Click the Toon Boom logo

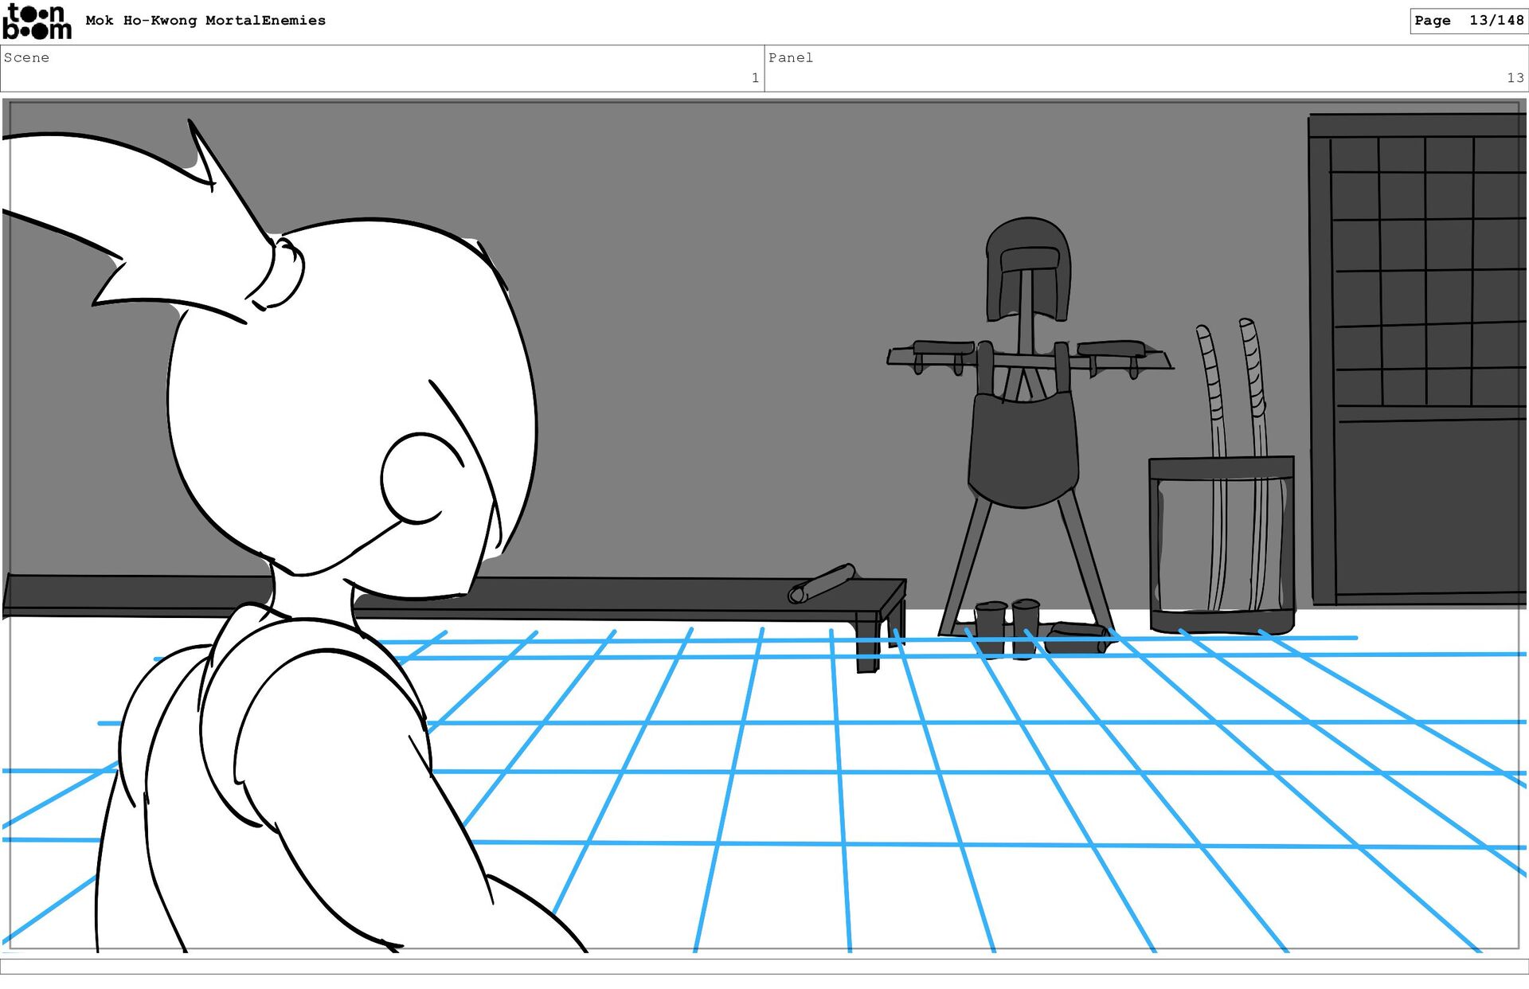tap(37, 21)
